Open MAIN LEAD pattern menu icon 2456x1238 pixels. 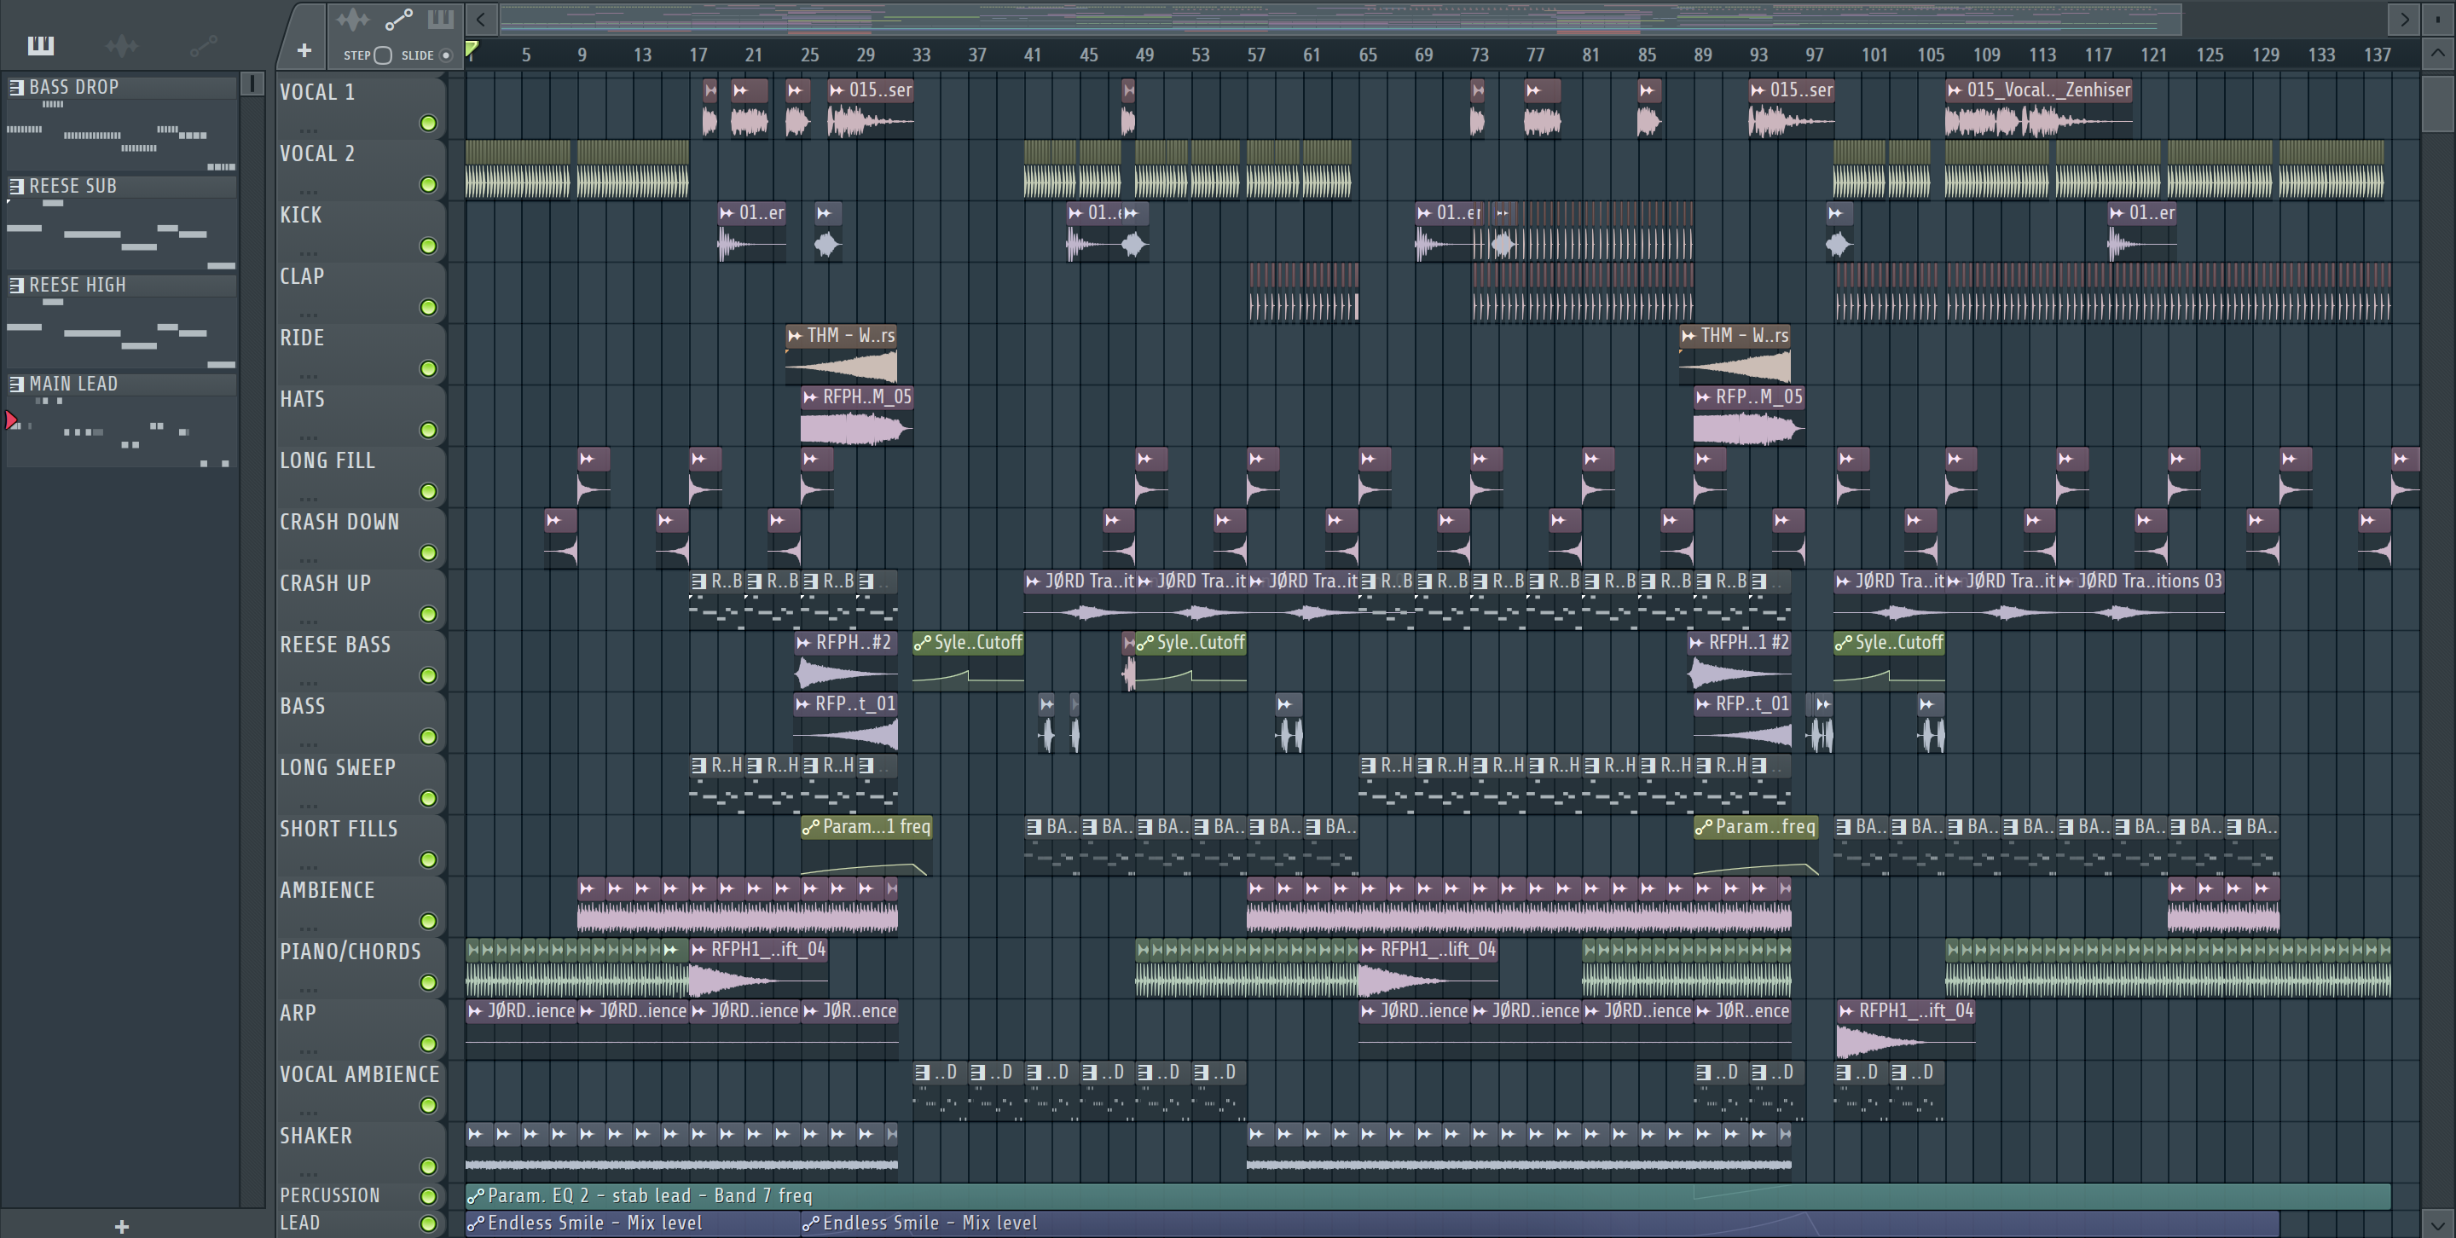(16, 384)
